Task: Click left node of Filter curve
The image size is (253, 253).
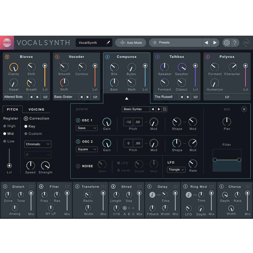Action: pyautogui.click(x=215, y=160)
